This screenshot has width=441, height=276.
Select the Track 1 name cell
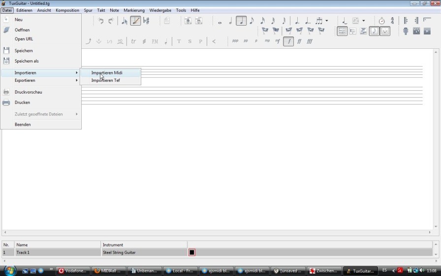pyautogui.click(x=58, y=252)
